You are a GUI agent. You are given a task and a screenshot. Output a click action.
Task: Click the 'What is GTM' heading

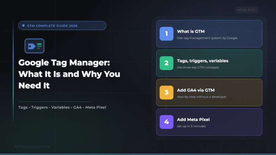[x=191, y=32]
